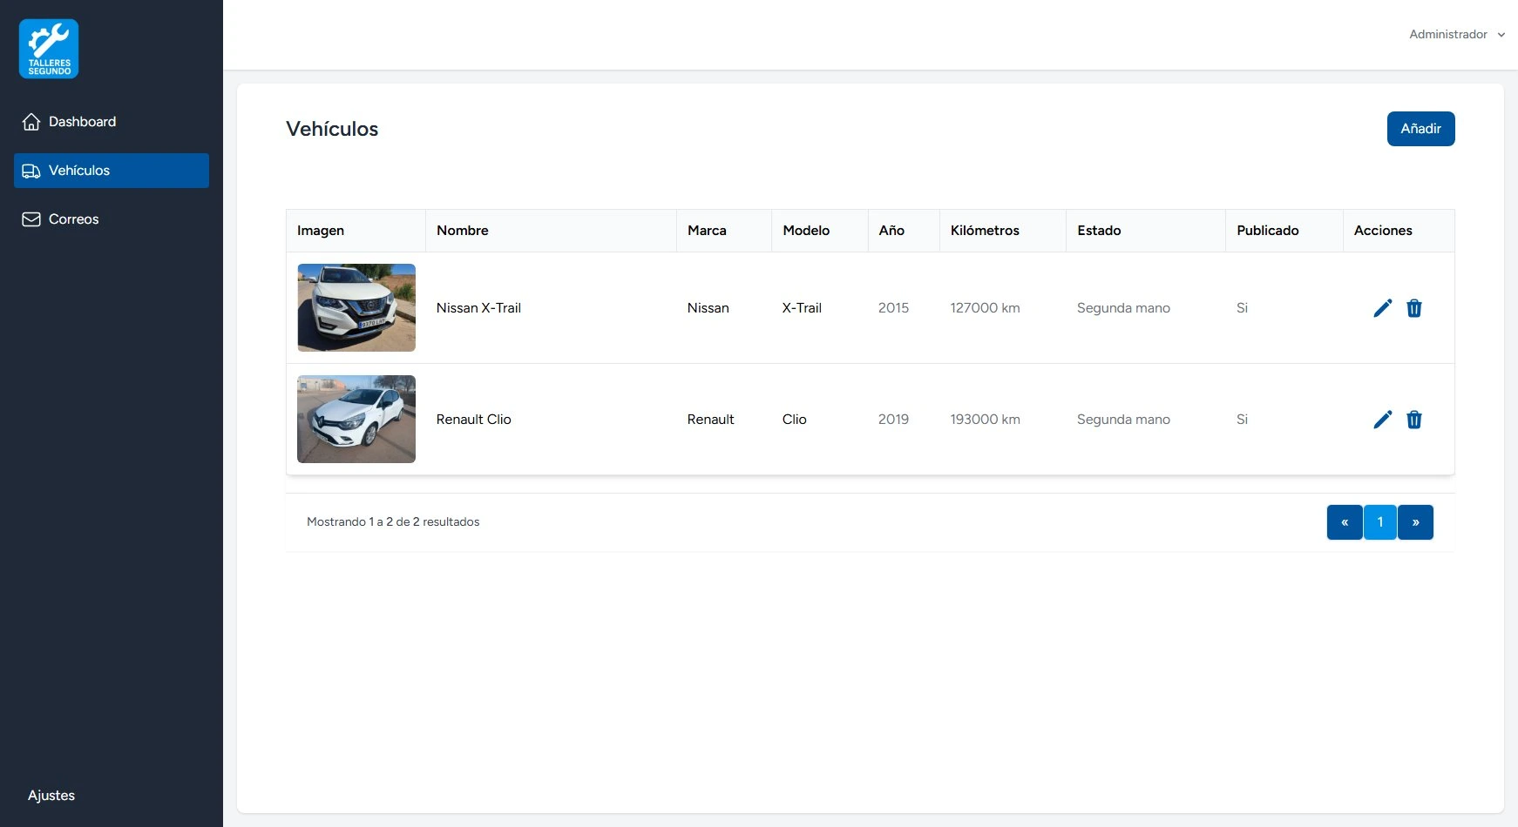1518x827 pixels.
Task: Click the Vehículos truck icon in sidebar
Action: 31,171
